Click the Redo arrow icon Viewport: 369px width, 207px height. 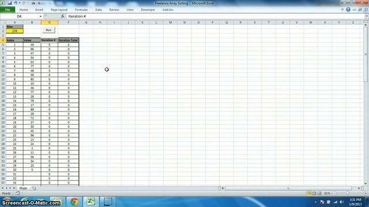tap(24, 3)
